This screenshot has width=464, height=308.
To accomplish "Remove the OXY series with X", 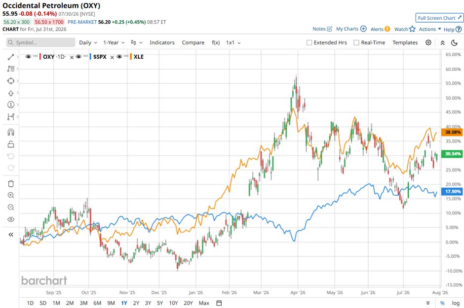I will (x=72, y=57).
